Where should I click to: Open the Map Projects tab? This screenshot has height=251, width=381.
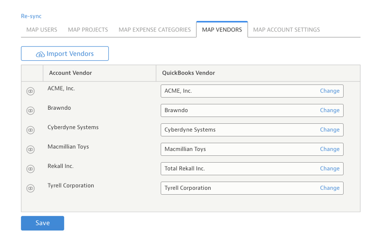(x=88, y=30)
